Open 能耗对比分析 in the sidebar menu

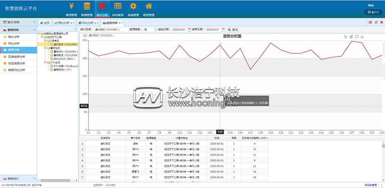pyautogui.click(x=18, y=70)
